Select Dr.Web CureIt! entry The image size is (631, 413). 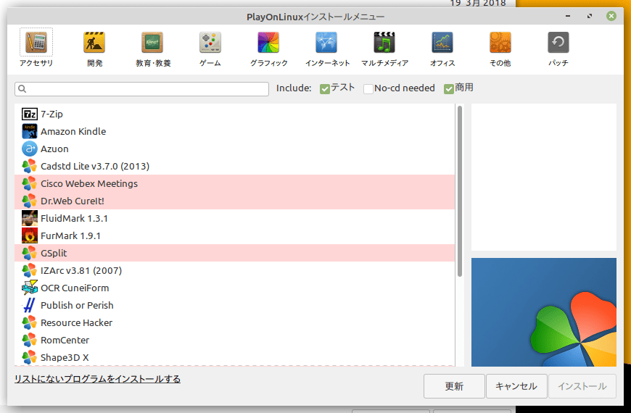(234, 201)
